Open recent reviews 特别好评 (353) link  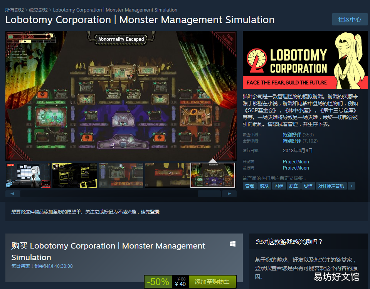point(298,135)
